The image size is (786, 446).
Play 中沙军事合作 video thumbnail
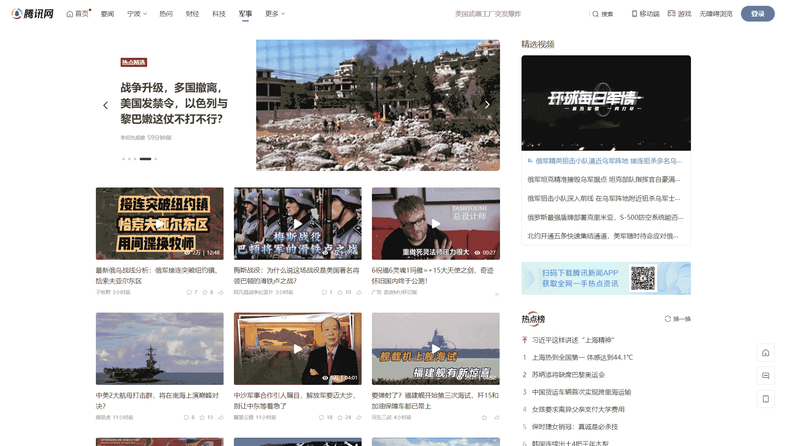298,349
